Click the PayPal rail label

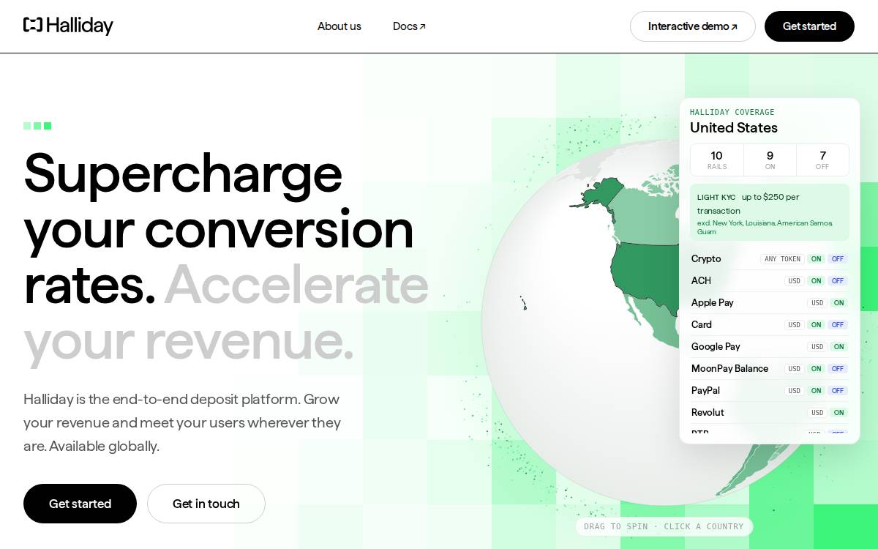click(705, 391)
